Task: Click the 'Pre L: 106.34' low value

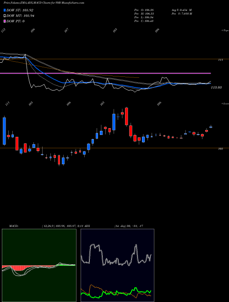Action: 144,17
